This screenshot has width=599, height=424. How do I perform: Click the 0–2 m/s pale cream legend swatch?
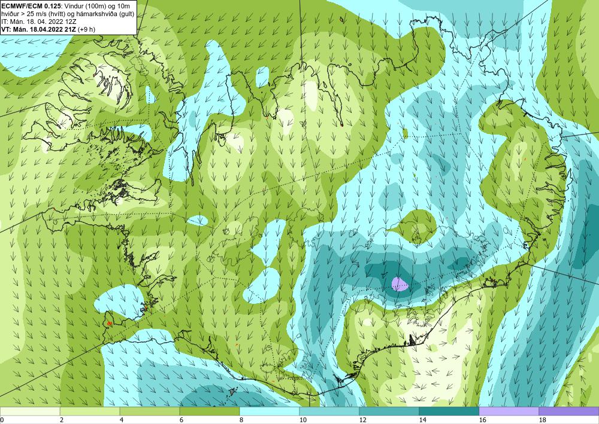click(x=30, y=411)
